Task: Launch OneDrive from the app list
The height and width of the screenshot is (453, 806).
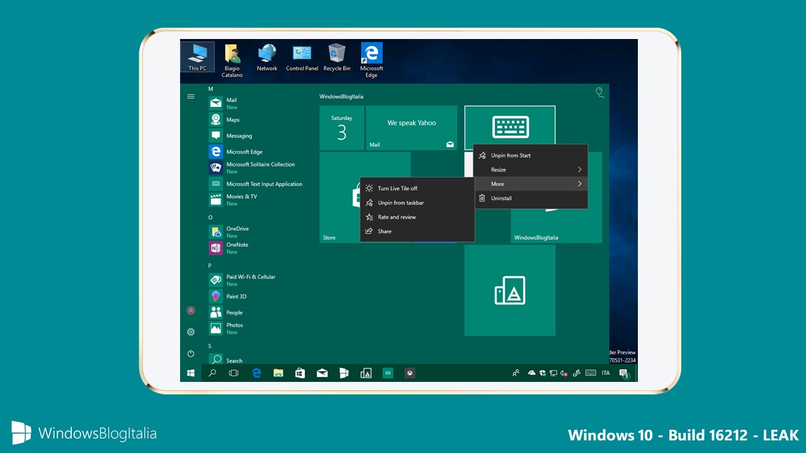Action: pyautogui.click(x=256, y=232)
